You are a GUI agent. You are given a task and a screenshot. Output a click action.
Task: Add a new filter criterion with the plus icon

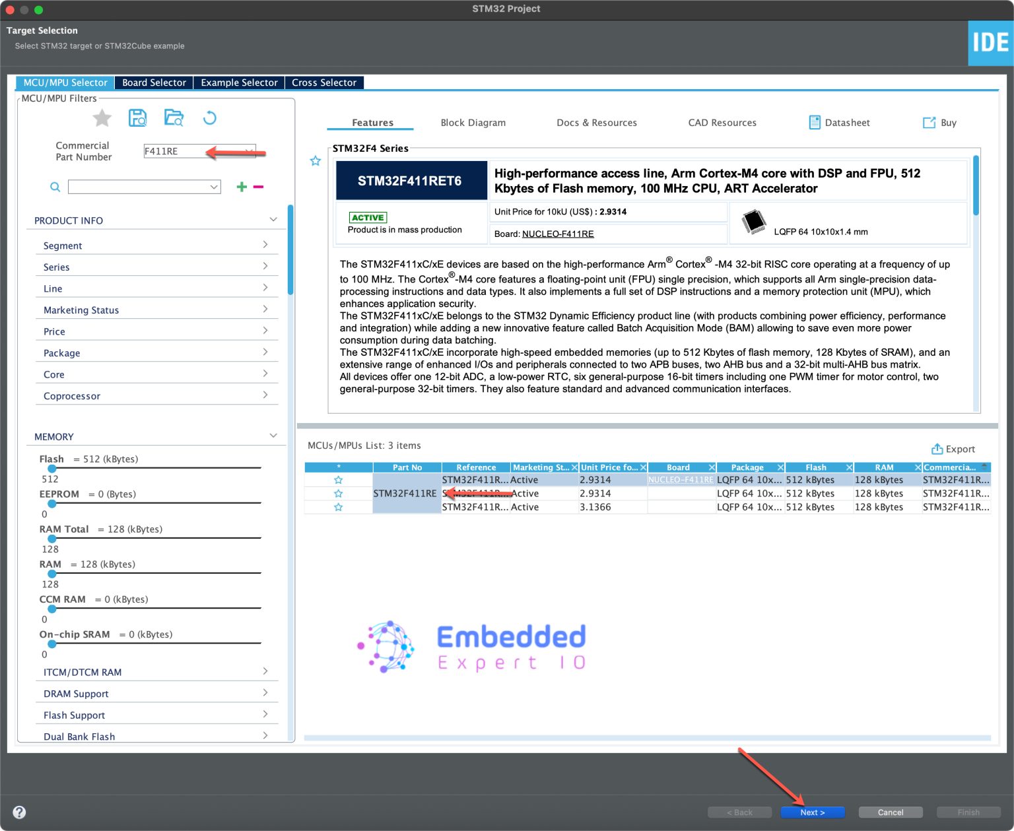tap(241, 187)
